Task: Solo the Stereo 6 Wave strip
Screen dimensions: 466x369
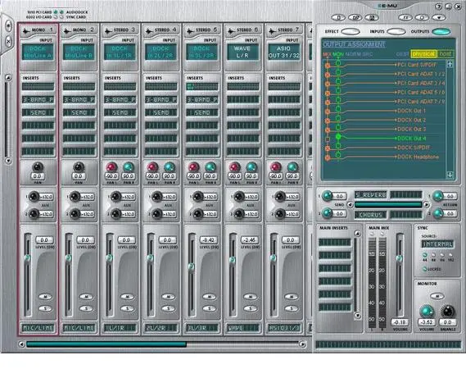Action: click(251, 308)
